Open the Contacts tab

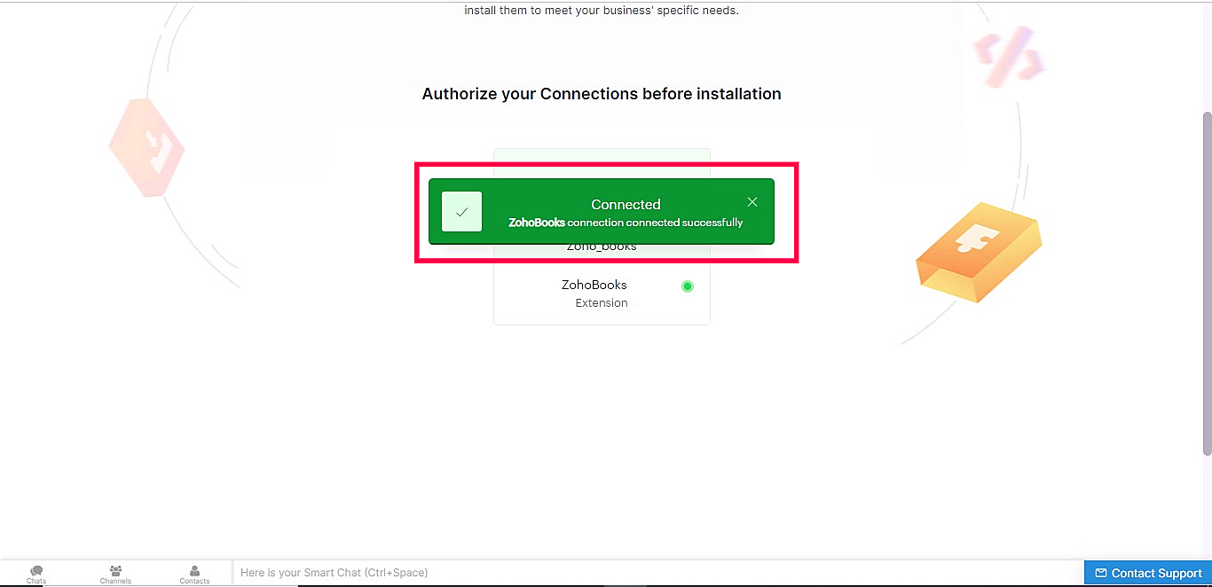[x=194, y=574]
